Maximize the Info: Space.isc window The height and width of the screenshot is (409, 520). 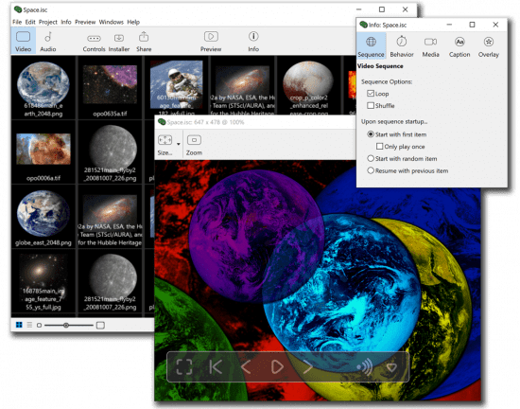pos(472,25)
